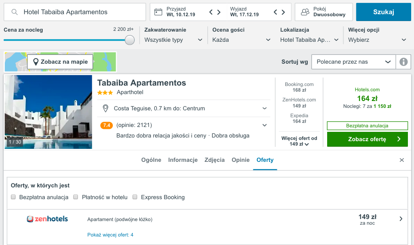The image size is (414, 245).
Task: Click the Szukaj search button
Action: tap(384, 12)
